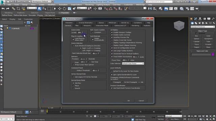Open the Modify command panel tab

[196, 19]
